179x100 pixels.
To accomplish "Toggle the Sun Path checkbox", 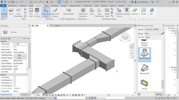I will (x=15, y=72).
